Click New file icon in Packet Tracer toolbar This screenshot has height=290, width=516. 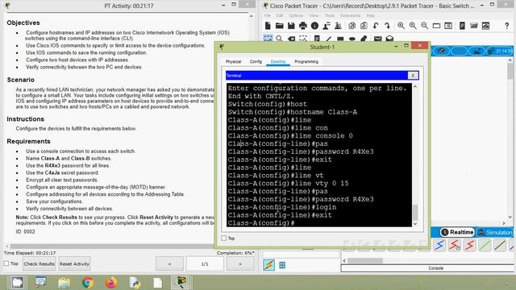point(268,26)
